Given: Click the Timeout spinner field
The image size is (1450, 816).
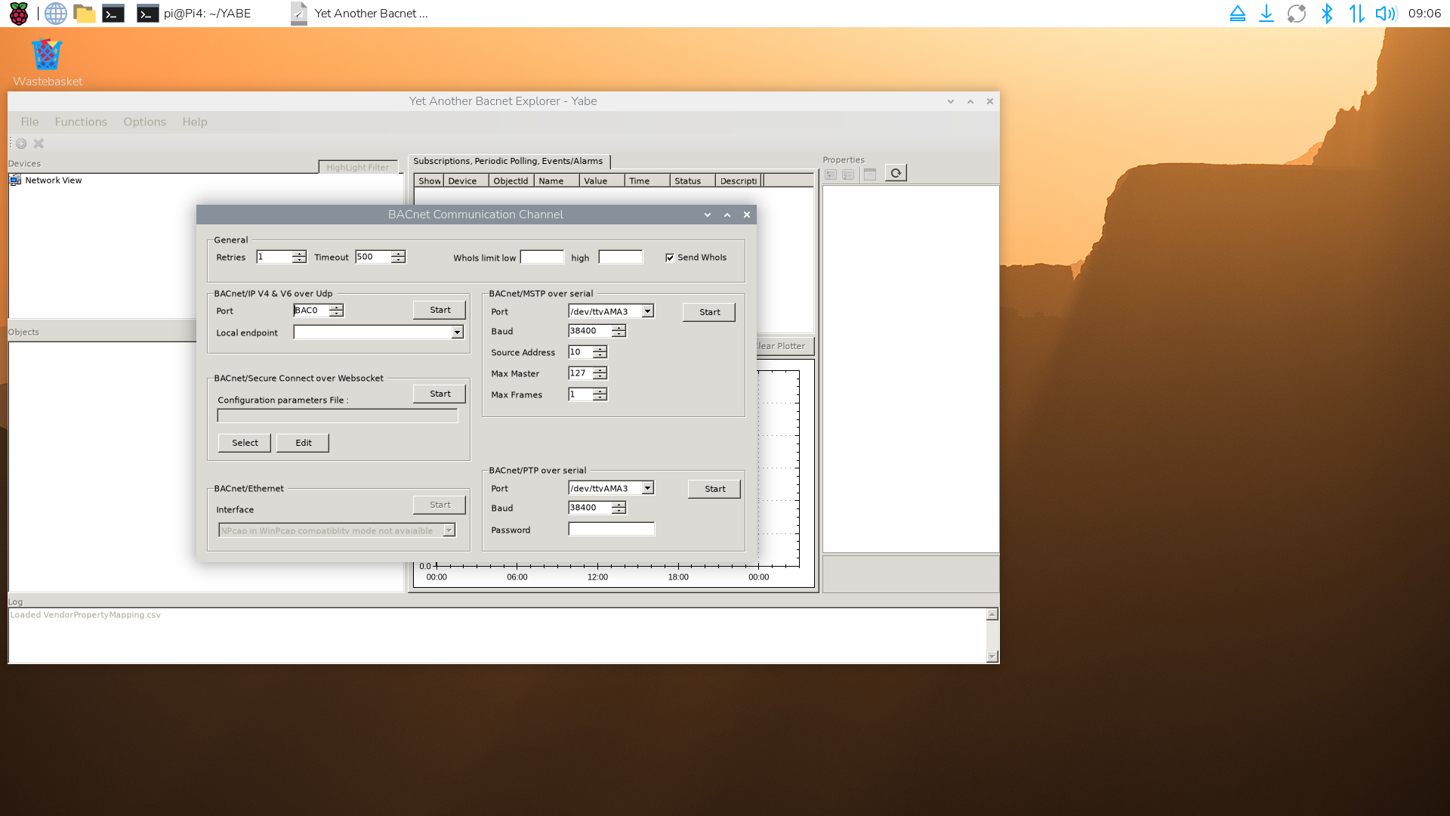Looking at the screenshot, I should click(381, 257).
